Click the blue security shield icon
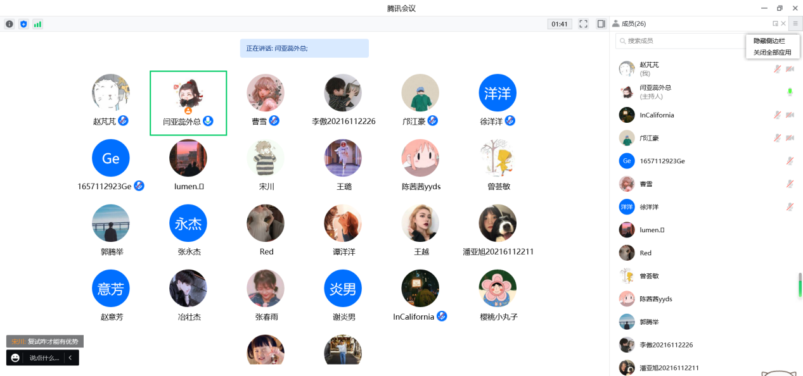Screen dimensions: 803x376 pos(23,24)
